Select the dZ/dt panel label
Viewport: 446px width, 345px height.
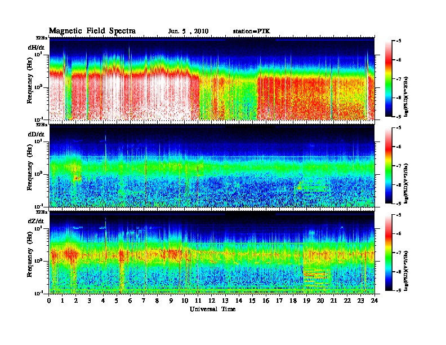[x=36, y=221]
